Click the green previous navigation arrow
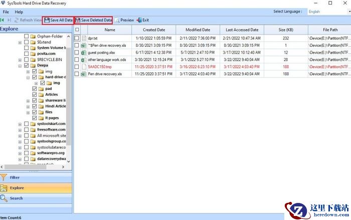Viewport: 351px width, 220px height. point(2,20)
